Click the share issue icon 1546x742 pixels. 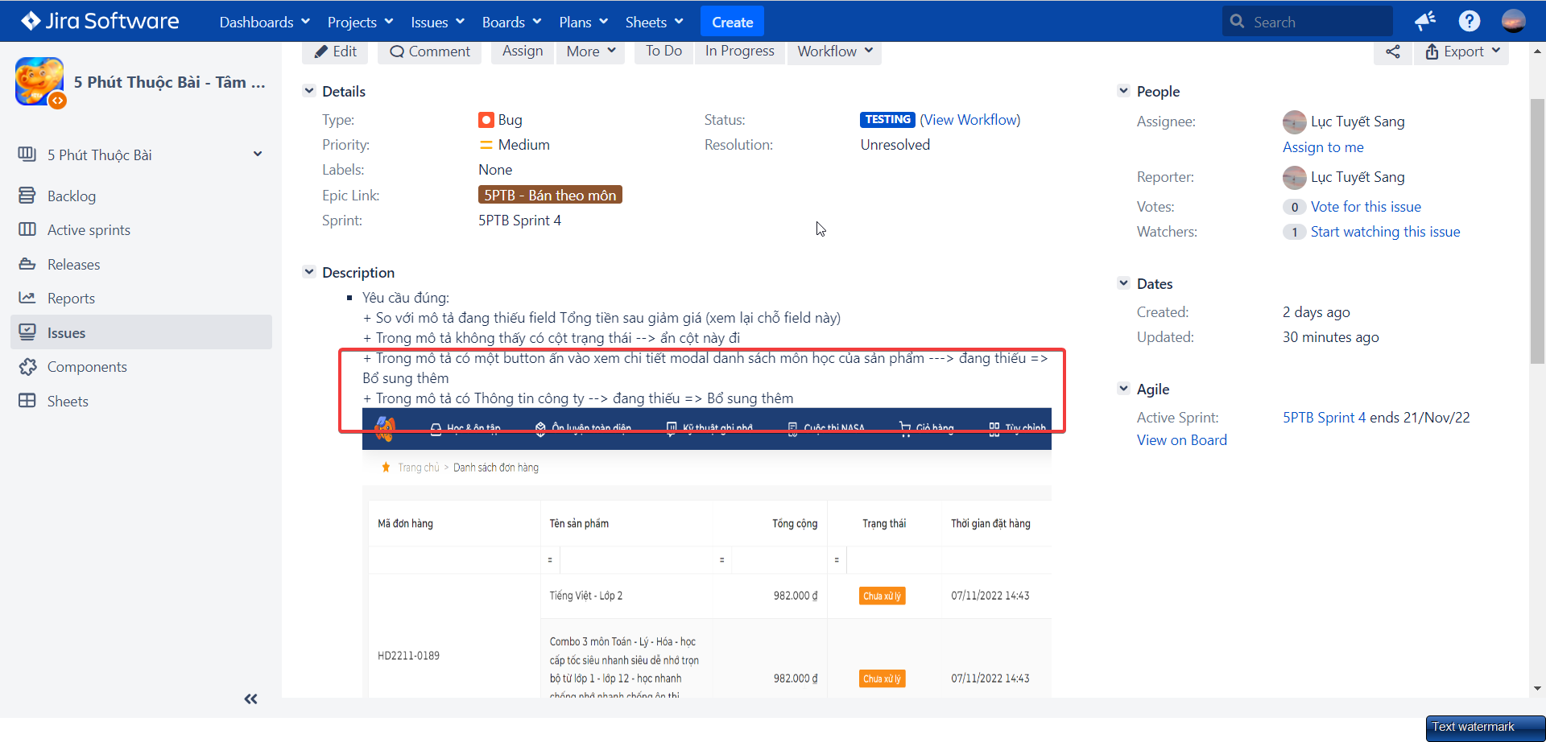1393,52
